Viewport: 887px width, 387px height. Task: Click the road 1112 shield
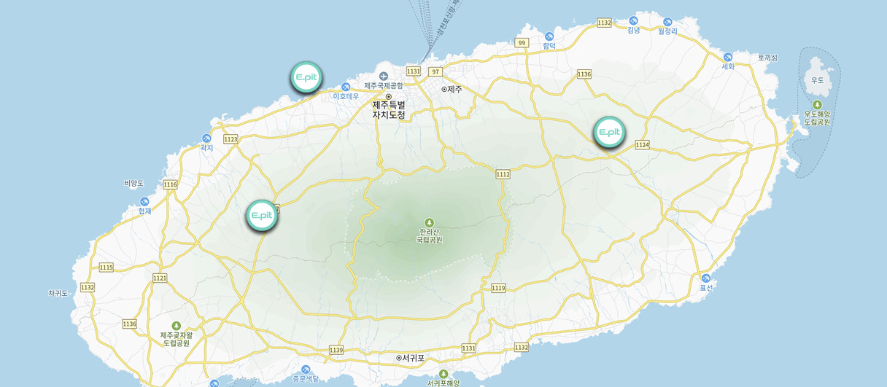(503, 174)
